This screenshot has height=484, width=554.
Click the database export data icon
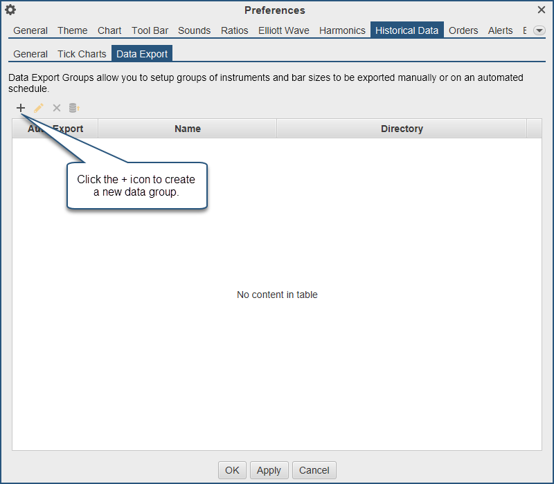(x=74, y=108)
